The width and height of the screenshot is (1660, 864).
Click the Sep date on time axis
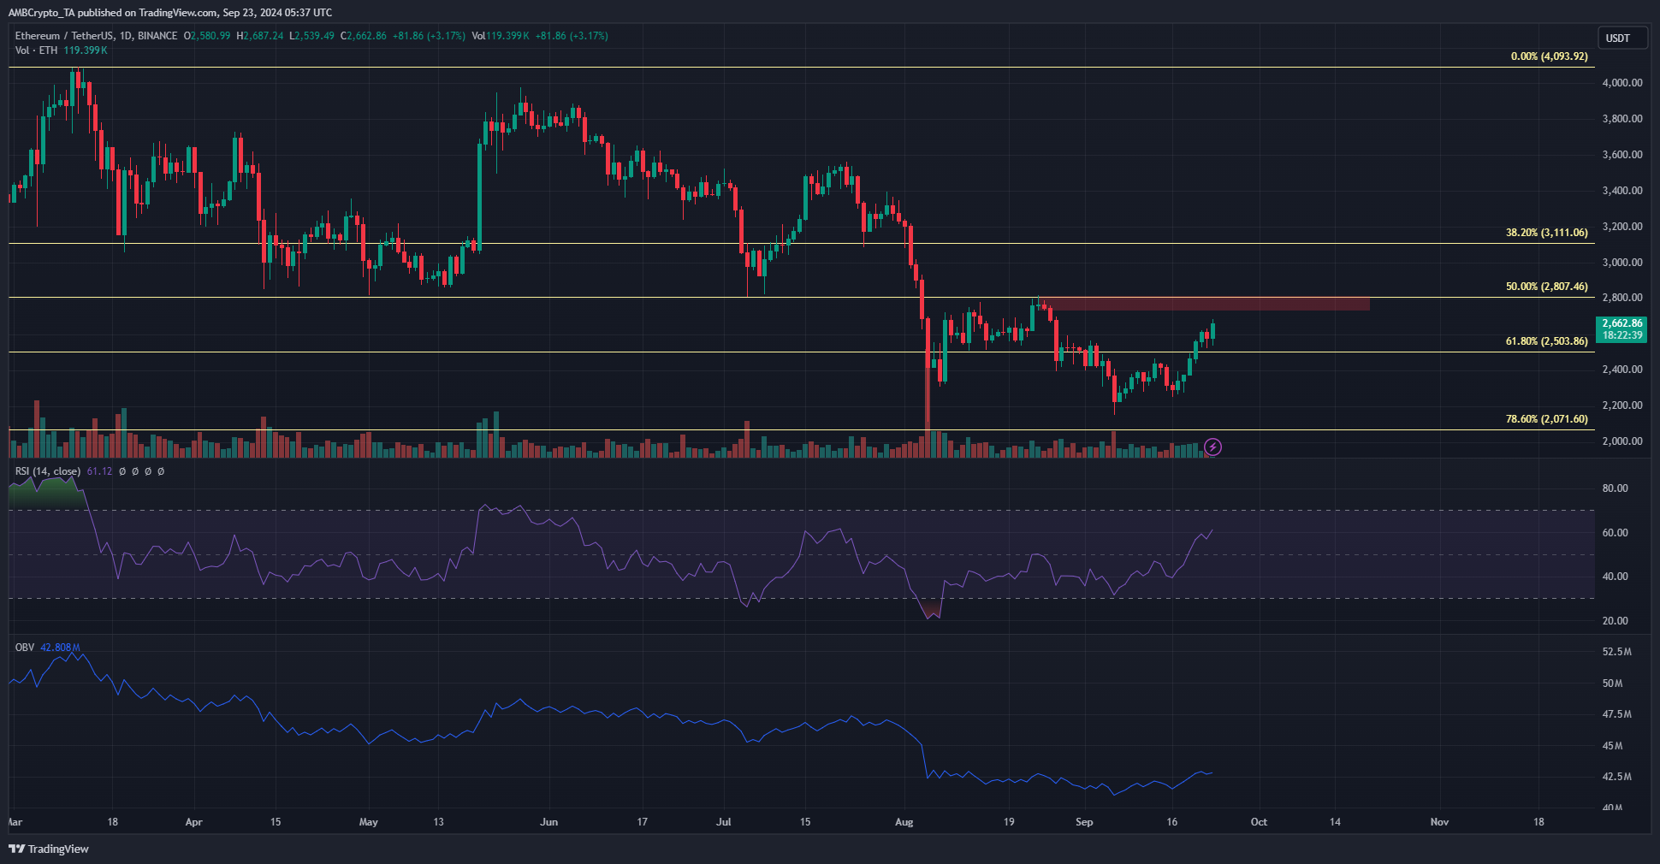pos(1084,822)
